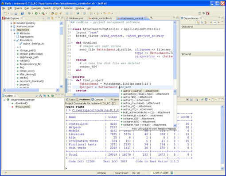Click the Open Perspective icon at top right
This screenshot has width=226, height=176.
click(200, 13)
